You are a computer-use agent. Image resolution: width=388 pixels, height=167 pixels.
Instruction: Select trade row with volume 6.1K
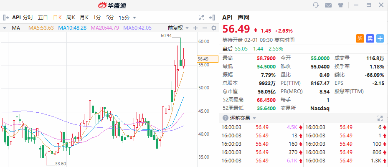click(261, 161)
